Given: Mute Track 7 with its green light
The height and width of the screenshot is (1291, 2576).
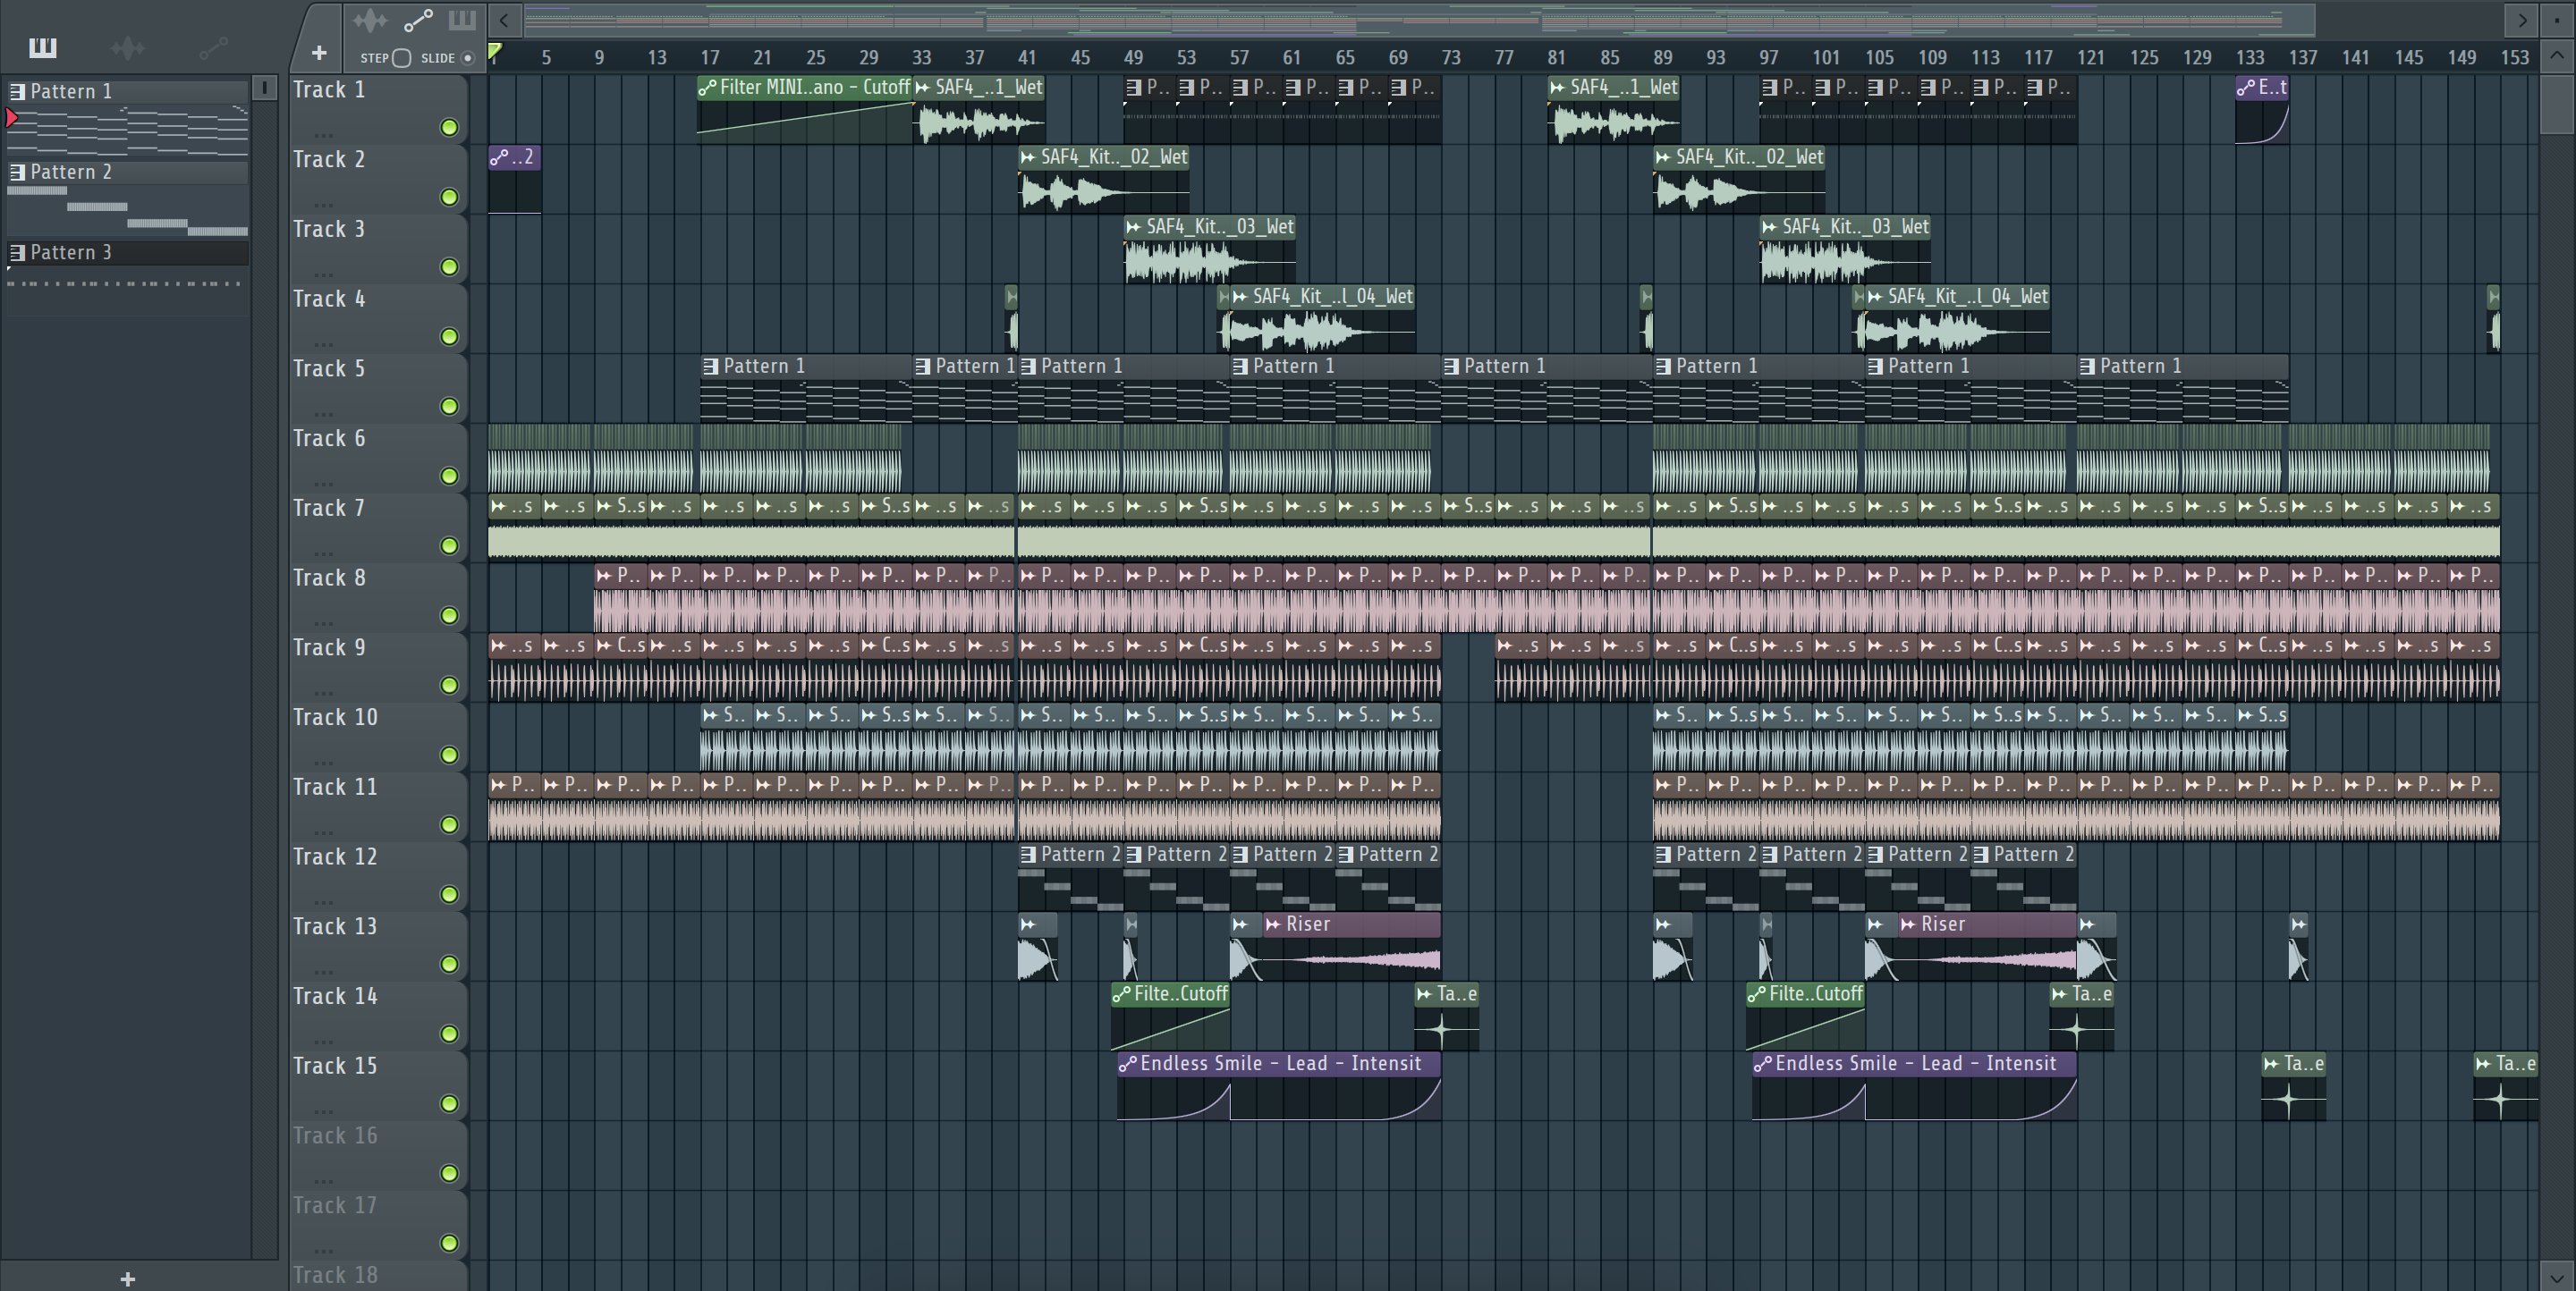Looking at the screenshot, I should point(449,545).
